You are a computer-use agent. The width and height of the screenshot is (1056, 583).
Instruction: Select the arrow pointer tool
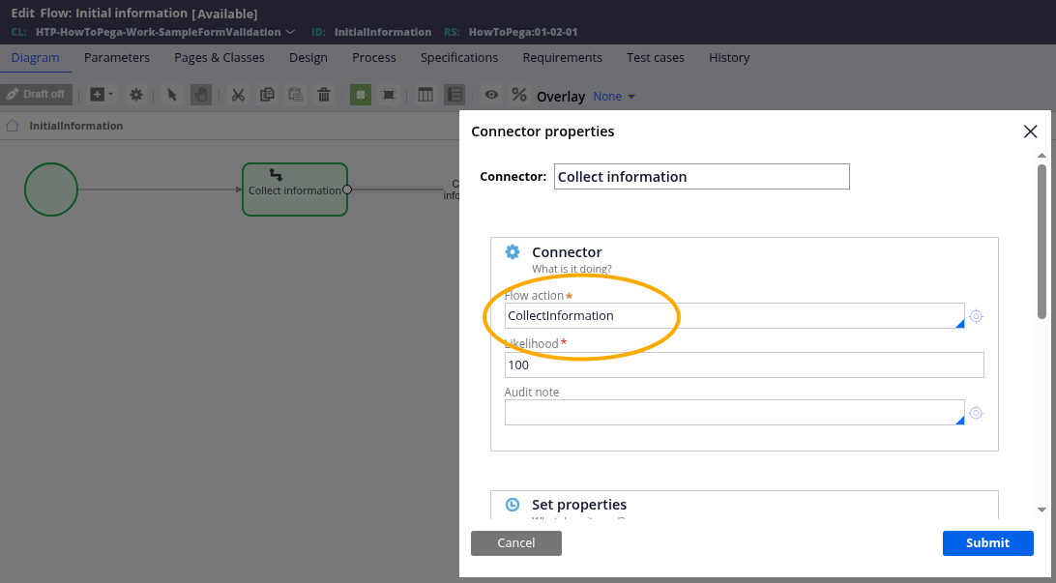172,95
